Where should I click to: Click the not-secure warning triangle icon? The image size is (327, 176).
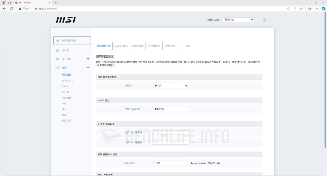(20, 8)
